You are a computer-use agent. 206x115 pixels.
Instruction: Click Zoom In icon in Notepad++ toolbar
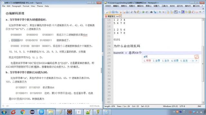160,12
